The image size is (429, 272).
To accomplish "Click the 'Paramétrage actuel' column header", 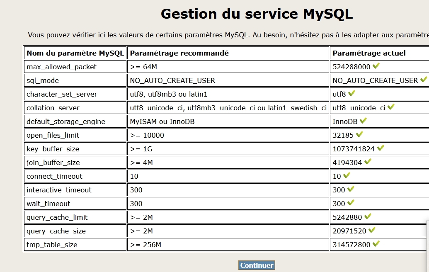I will [x=369, y=53].
